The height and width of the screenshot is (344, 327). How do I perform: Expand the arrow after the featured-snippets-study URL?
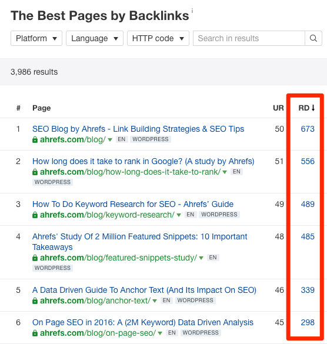click(x=201, y=258)
